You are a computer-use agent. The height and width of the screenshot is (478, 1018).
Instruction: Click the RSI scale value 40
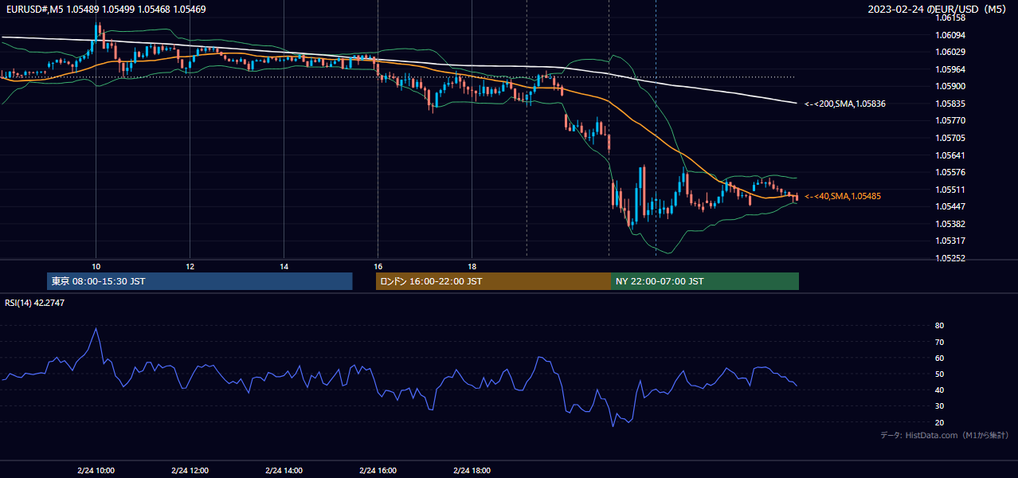tap(940, 390)
